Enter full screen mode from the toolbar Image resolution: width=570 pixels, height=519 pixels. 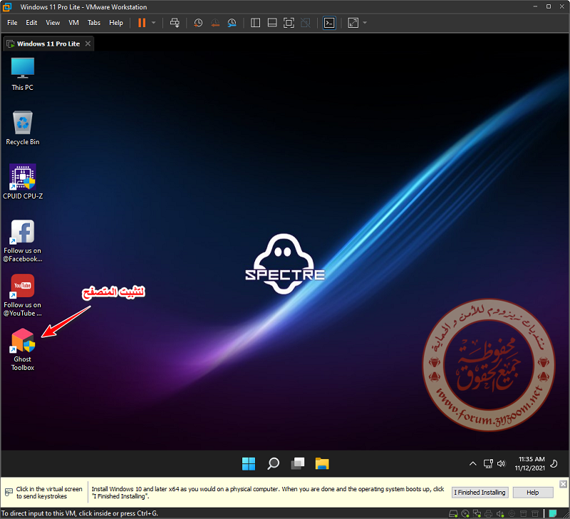tap(289, 23)
